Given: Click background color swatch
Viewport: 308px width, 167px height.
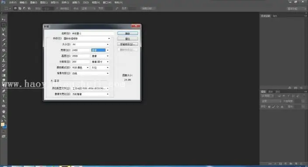Looking at the screenshot, I should point(5,126).
